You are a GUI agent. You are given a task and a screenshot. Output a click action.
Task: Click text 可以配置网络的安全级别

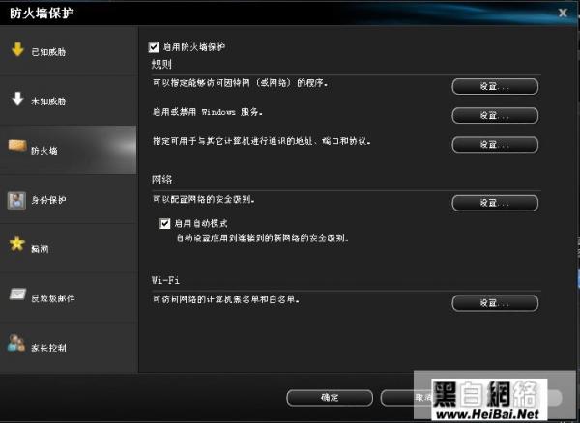tap(203, 200)
